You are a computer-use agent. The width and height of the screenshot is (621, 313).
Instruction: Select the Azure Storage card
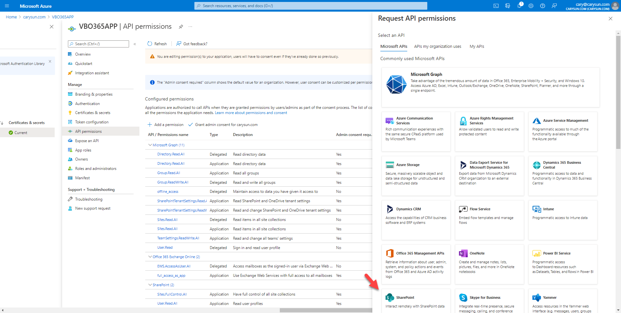coord(416,176)
